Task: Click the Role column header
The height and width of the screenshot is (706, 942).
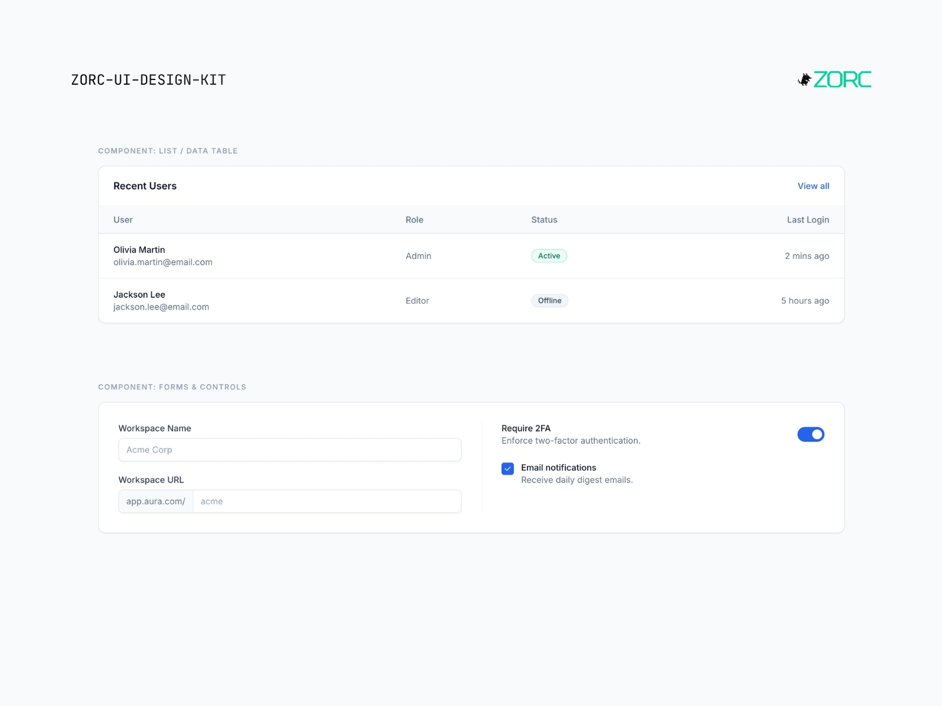Action: click(x=414, y=219)
